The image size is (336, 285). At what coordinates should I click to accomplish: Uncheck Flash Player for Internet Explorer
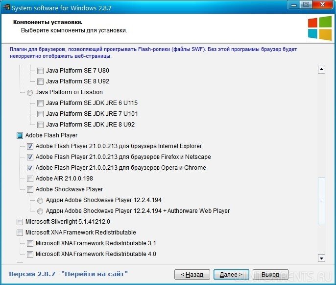[30, 146]
